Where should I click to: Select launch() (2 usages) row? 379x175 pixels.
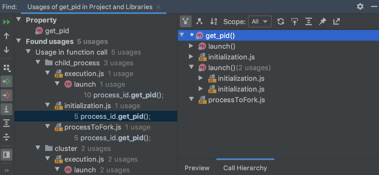click(x=278, y=68)
